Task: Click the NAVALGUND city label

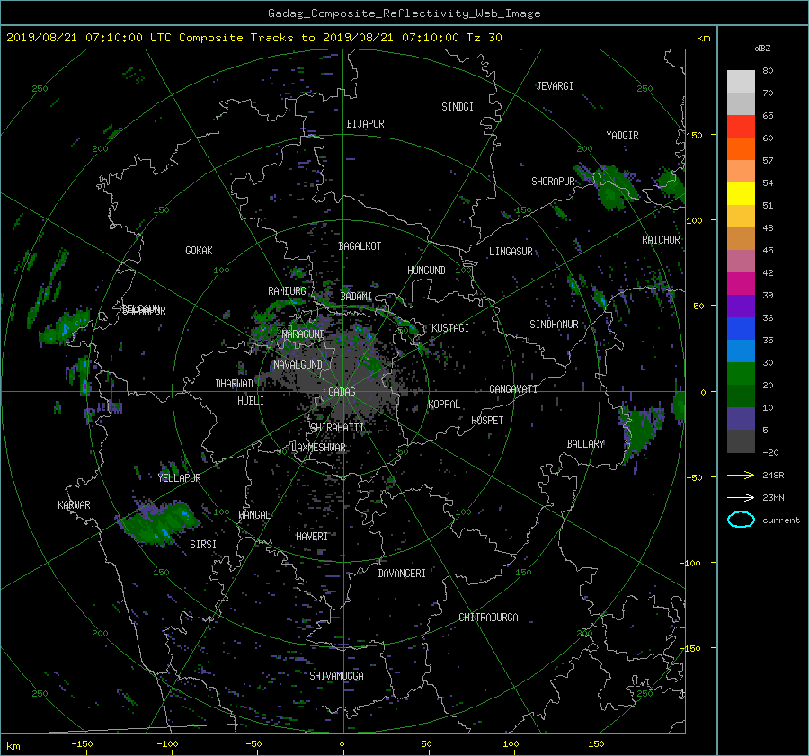Action: (298, 365)
